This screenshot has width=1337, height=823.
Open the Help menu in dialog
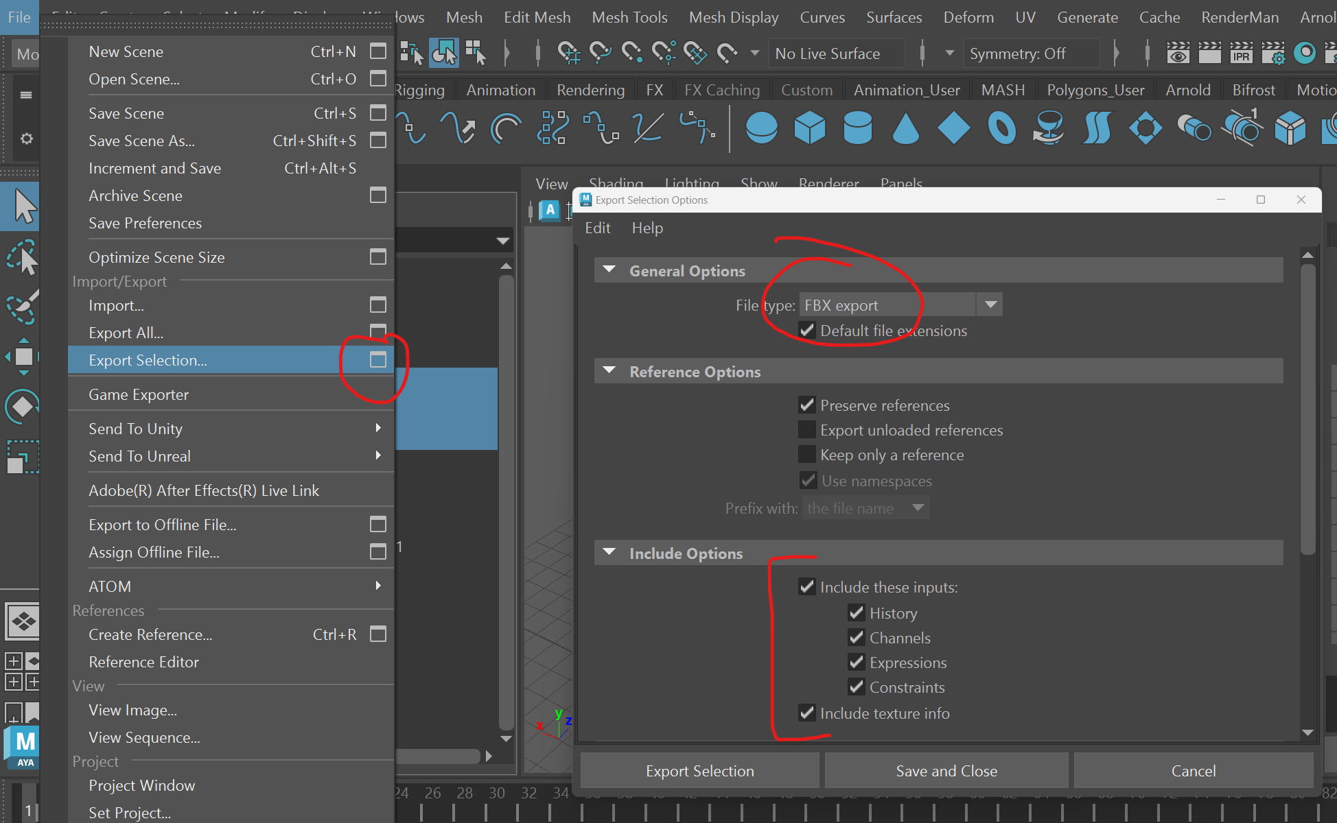(x=647, y=228)
